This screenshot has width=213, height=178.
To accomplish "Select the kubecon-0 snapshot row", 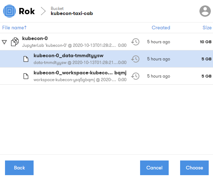I will point(106,42).
